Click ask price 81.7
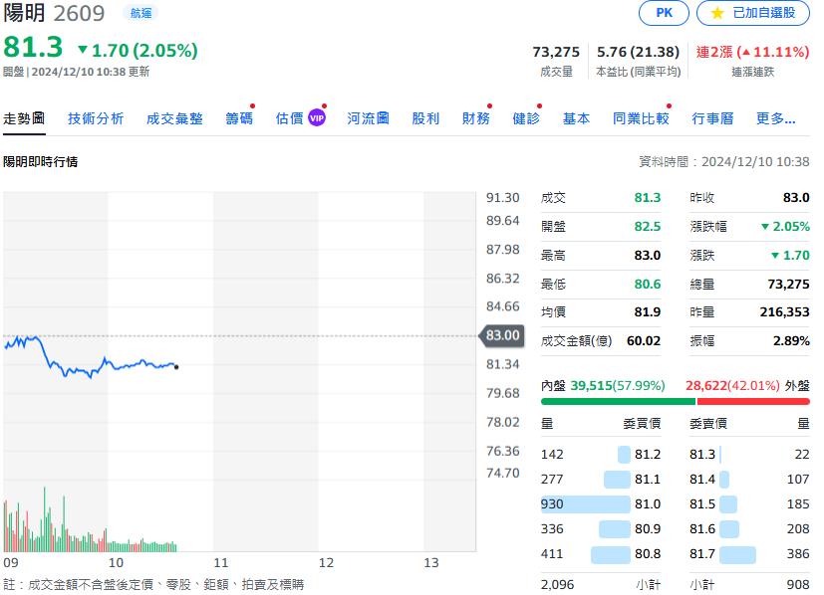 coord(702,554)
